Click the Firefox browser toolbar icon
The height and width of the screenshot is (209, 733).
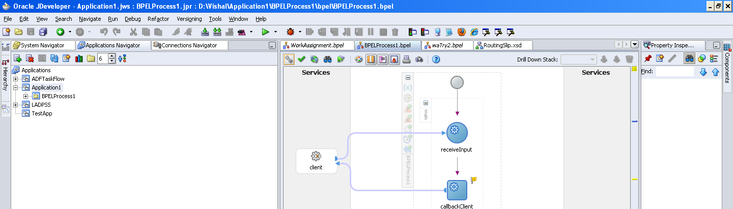click(461, 32)
